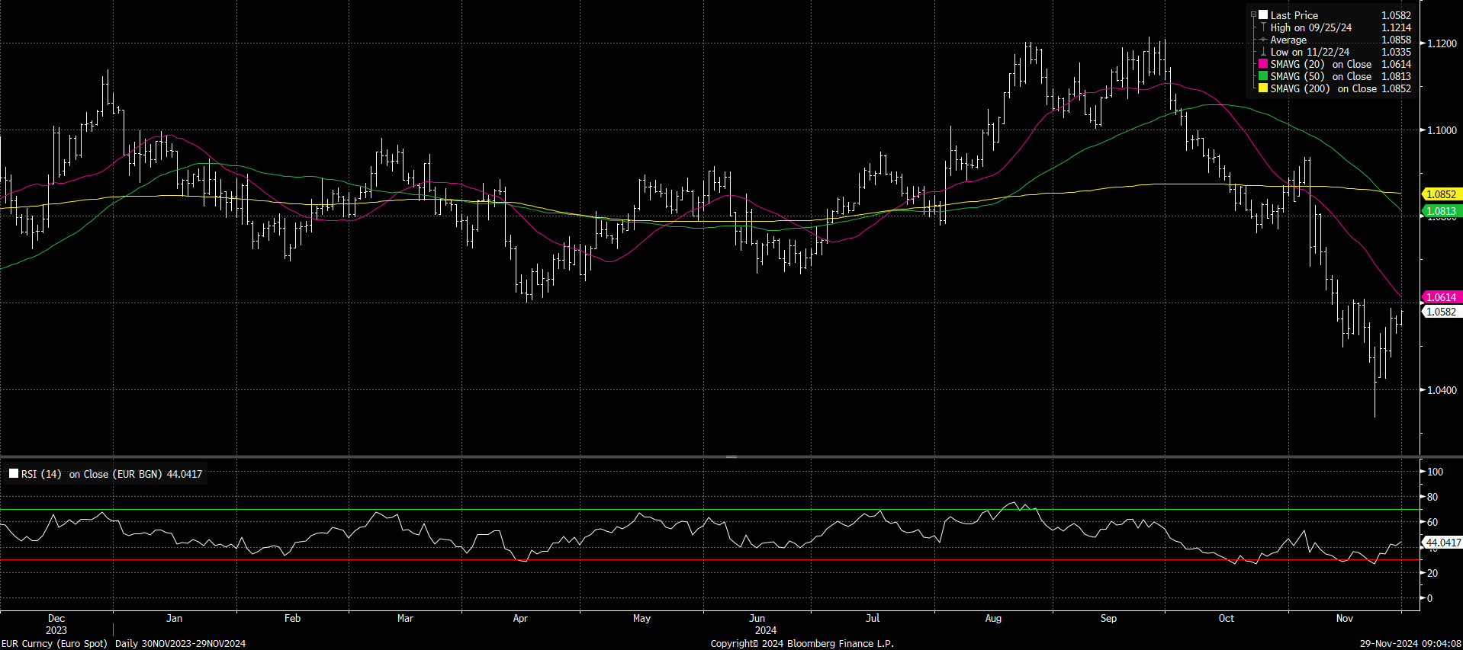
Task: Click the High marker icon in legend
Action: [1263, 27]
